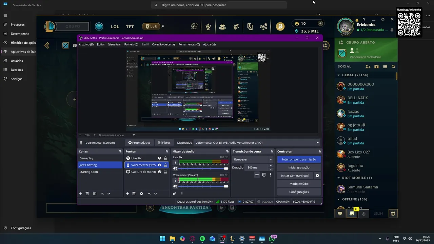This screenshot has height=244, width=434.
Task: Open Voicemeeter (Stream) track three-dot menu
Action: [175, 180]
